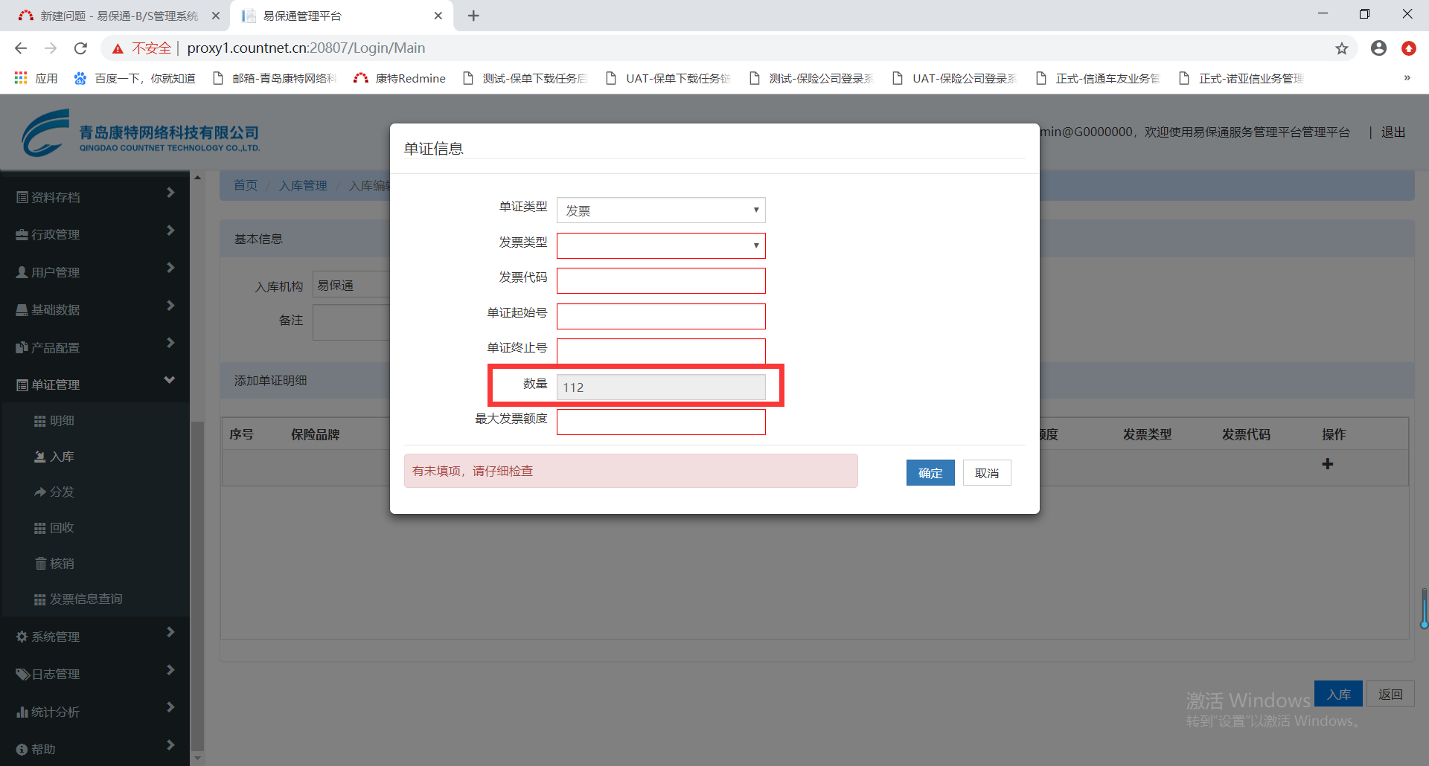Open a new browser tab

click(x=473, y=16)
